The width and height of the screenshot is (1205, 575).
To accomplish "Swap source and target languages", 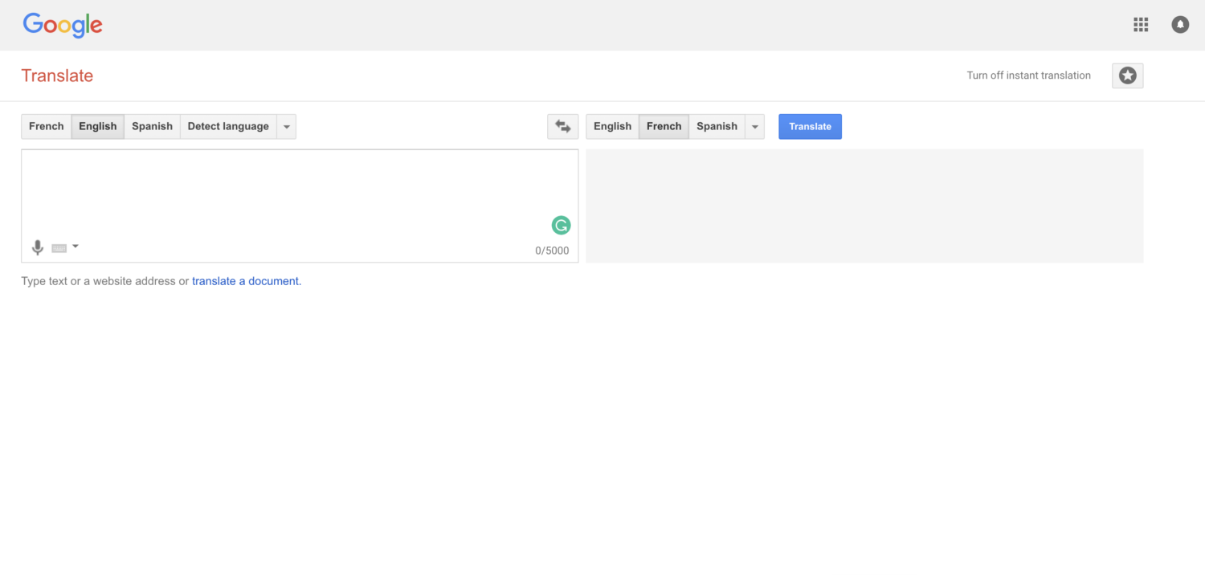I will (x=562, y=126).
